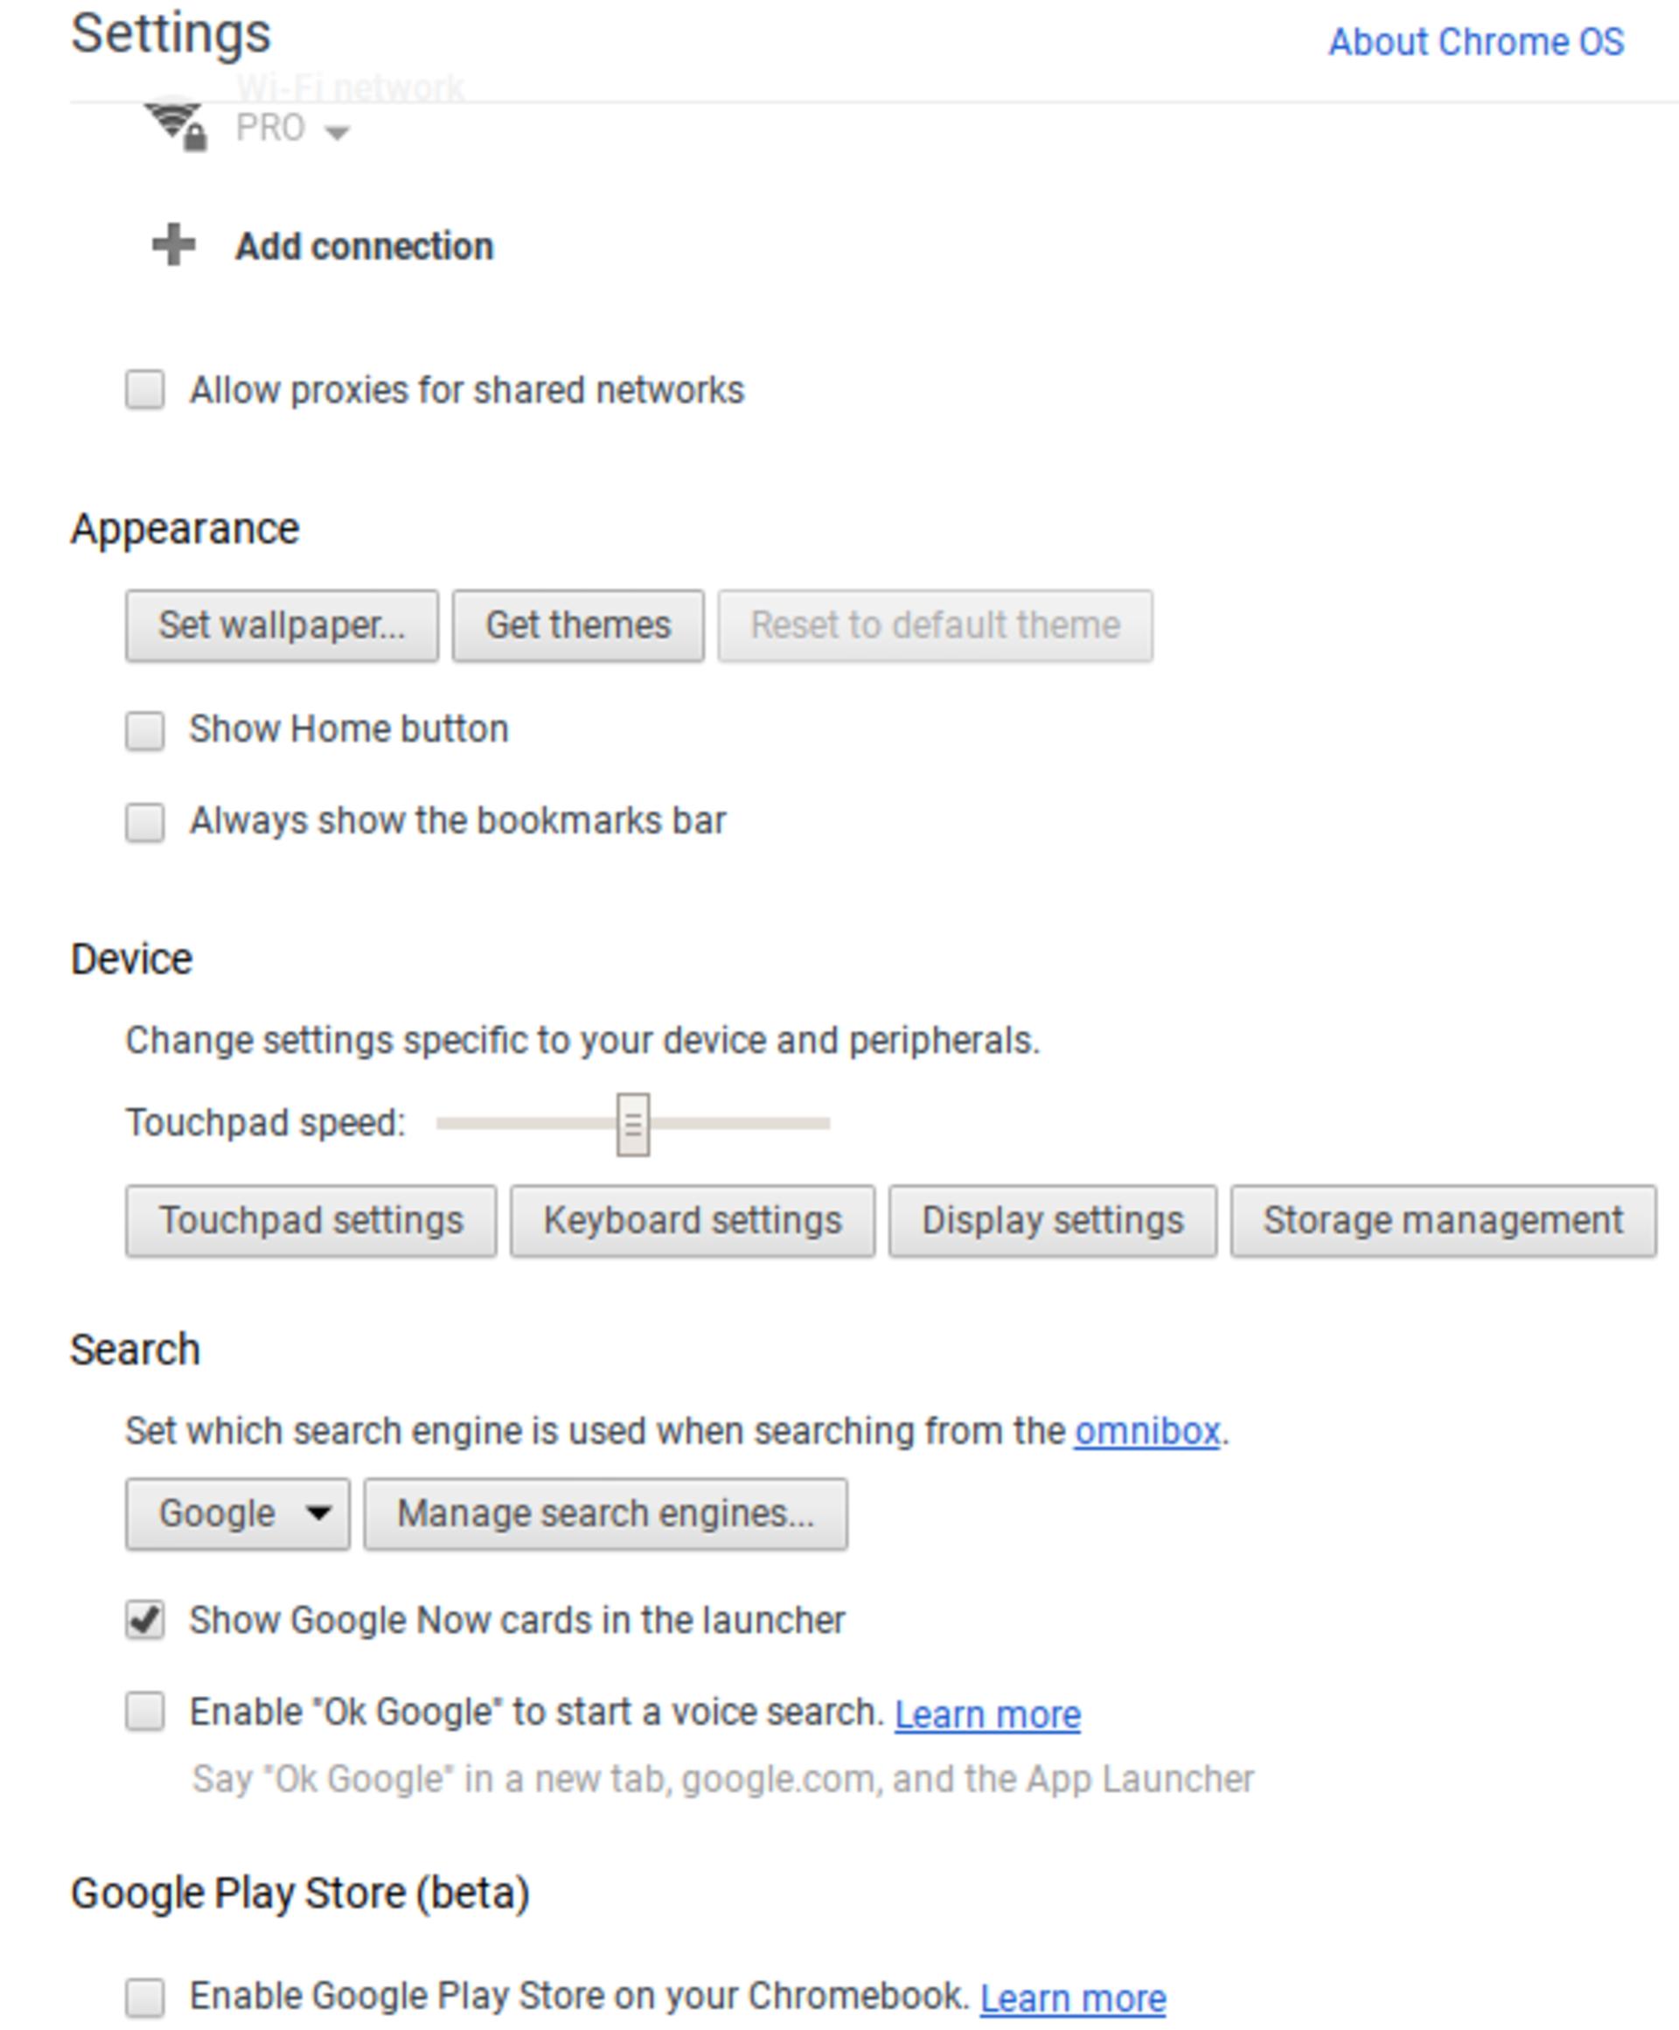Click the Touchpad speed slider handle
The width and height of the screenshot is (1679, 2030).
tap(633, 1124)
